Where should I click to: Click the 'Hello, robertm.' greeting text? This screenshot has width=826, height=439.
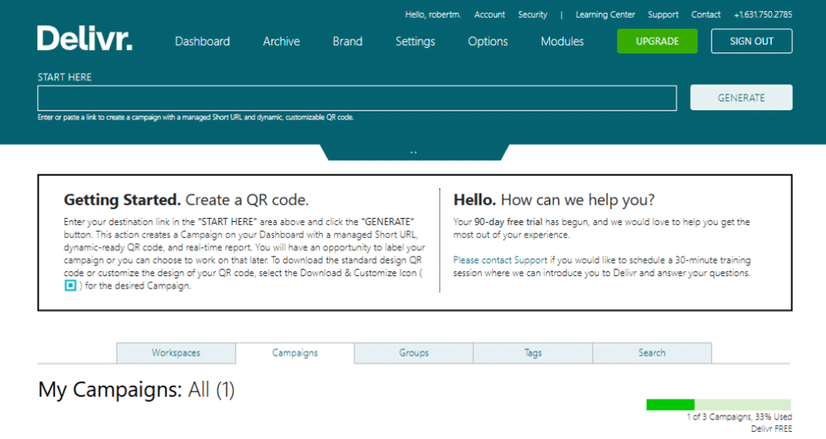tap(433, 15)
